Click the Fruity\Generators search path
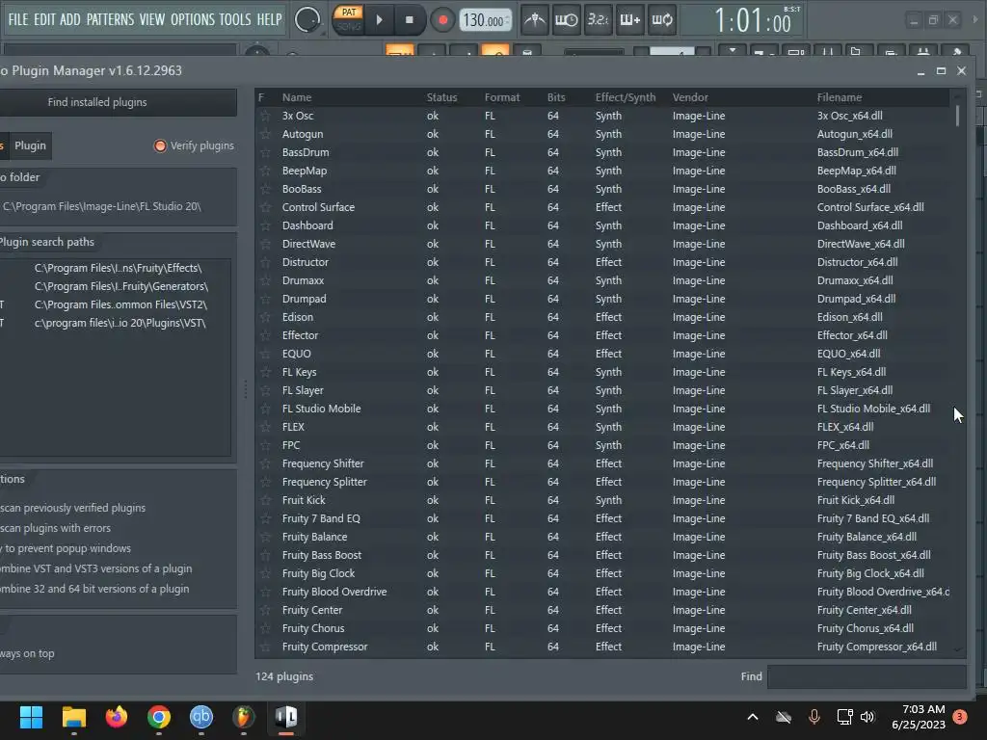Screen dimensions: 987x740 pos(120,286)
